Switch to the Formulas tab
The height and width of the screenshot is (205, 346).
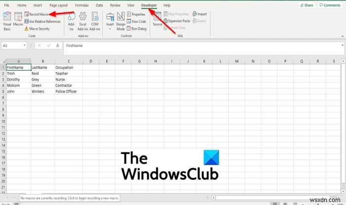tap(82, 5)
